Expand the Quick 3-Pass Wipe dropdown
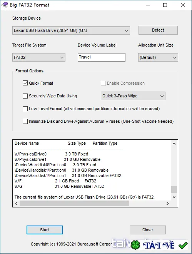The image size is (192, 254). [133, 96]
